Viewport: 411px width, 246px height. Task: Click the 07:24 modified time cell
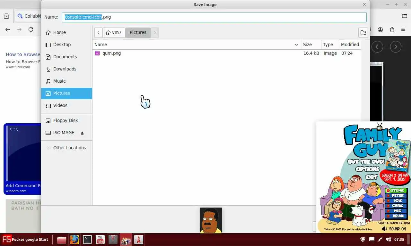click(347, 53)
